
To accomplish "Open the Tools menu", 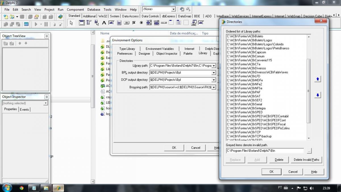I will coord(107,9).
